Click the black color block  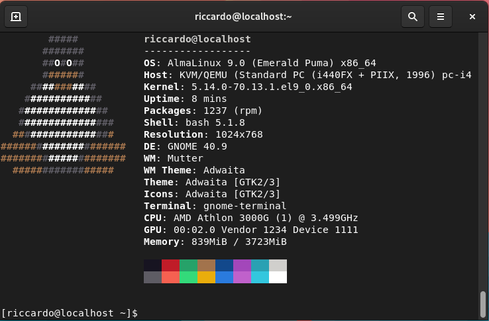coord(152,265)
